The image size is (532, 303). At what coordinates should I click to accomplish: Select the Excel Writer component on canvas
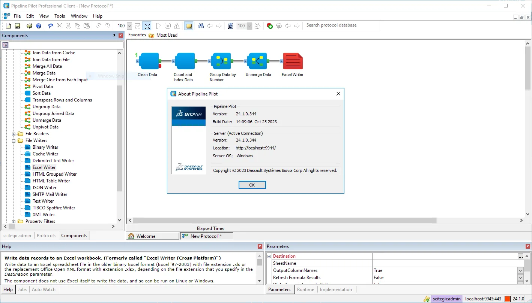tap(293, 61)
